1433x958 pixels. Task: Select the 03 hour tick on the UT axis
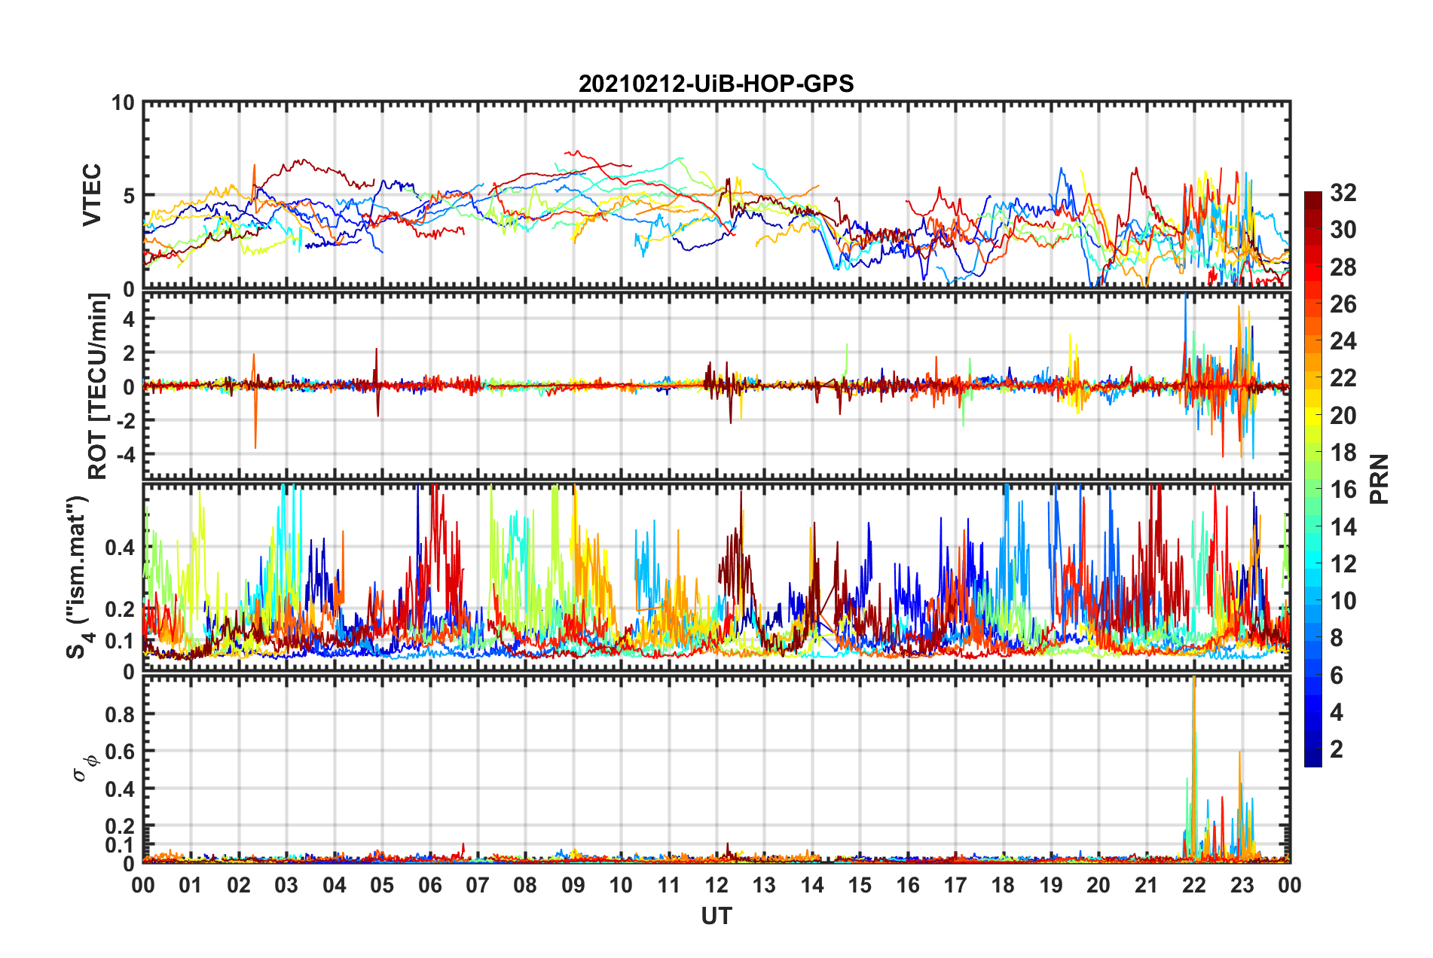[286, 885]
